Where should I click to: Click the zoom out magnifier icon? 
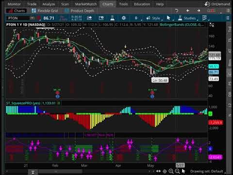177,171
